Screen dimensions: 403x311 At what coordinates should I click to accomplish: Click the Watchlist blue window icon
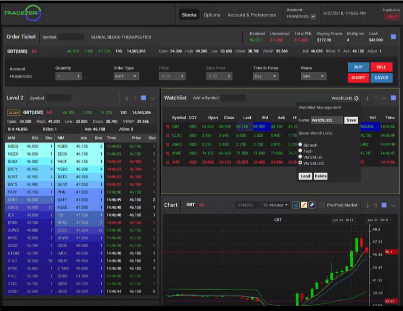[393, 98]
